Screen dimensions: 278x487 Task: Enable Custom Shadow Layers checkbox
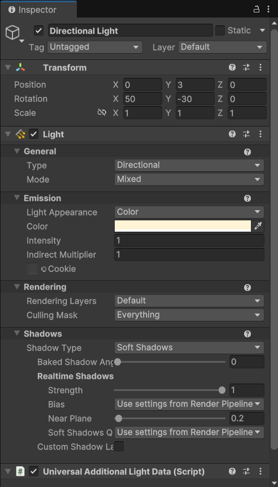(119, 446)
